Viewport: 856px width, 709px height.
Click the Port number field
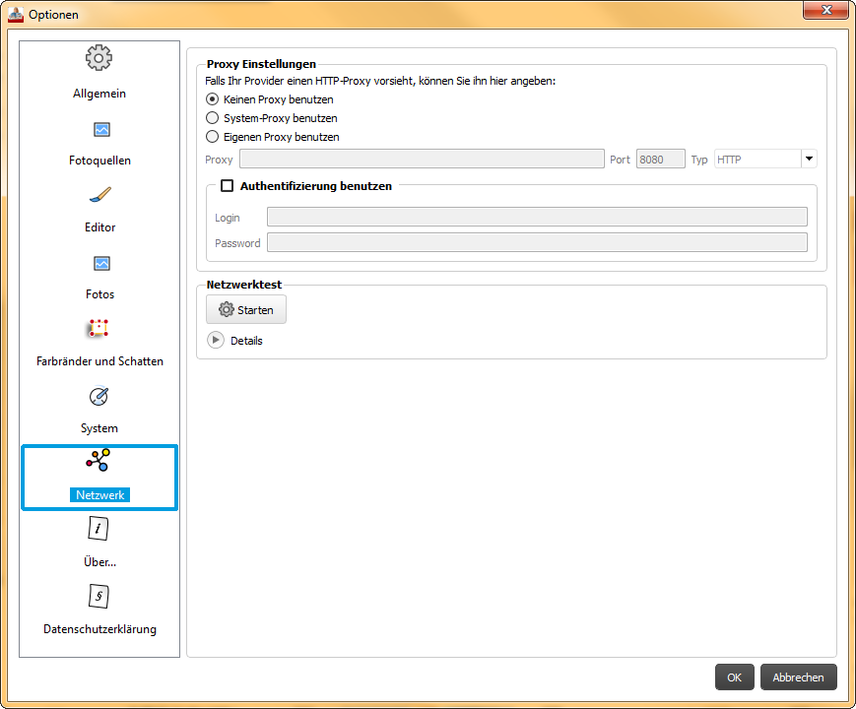[660, 160]
